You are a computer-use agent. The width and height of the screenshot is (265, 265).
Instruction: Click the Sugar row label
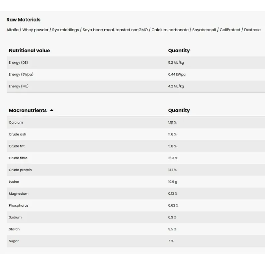(x=14, y=241)
